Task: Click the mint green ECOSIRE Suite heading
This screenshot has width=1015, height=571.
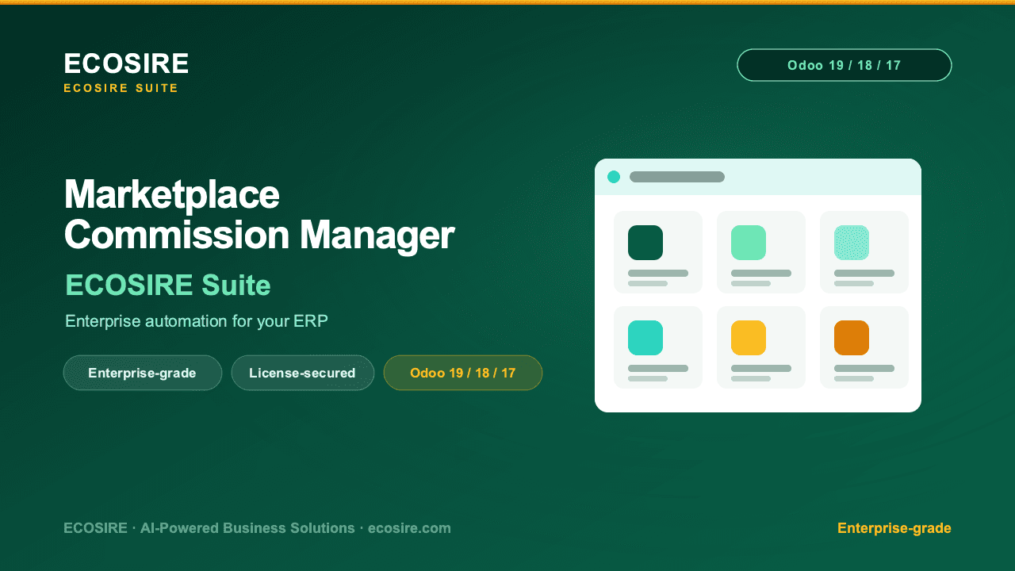Action: pyautogui.click(x=168, y=285)
